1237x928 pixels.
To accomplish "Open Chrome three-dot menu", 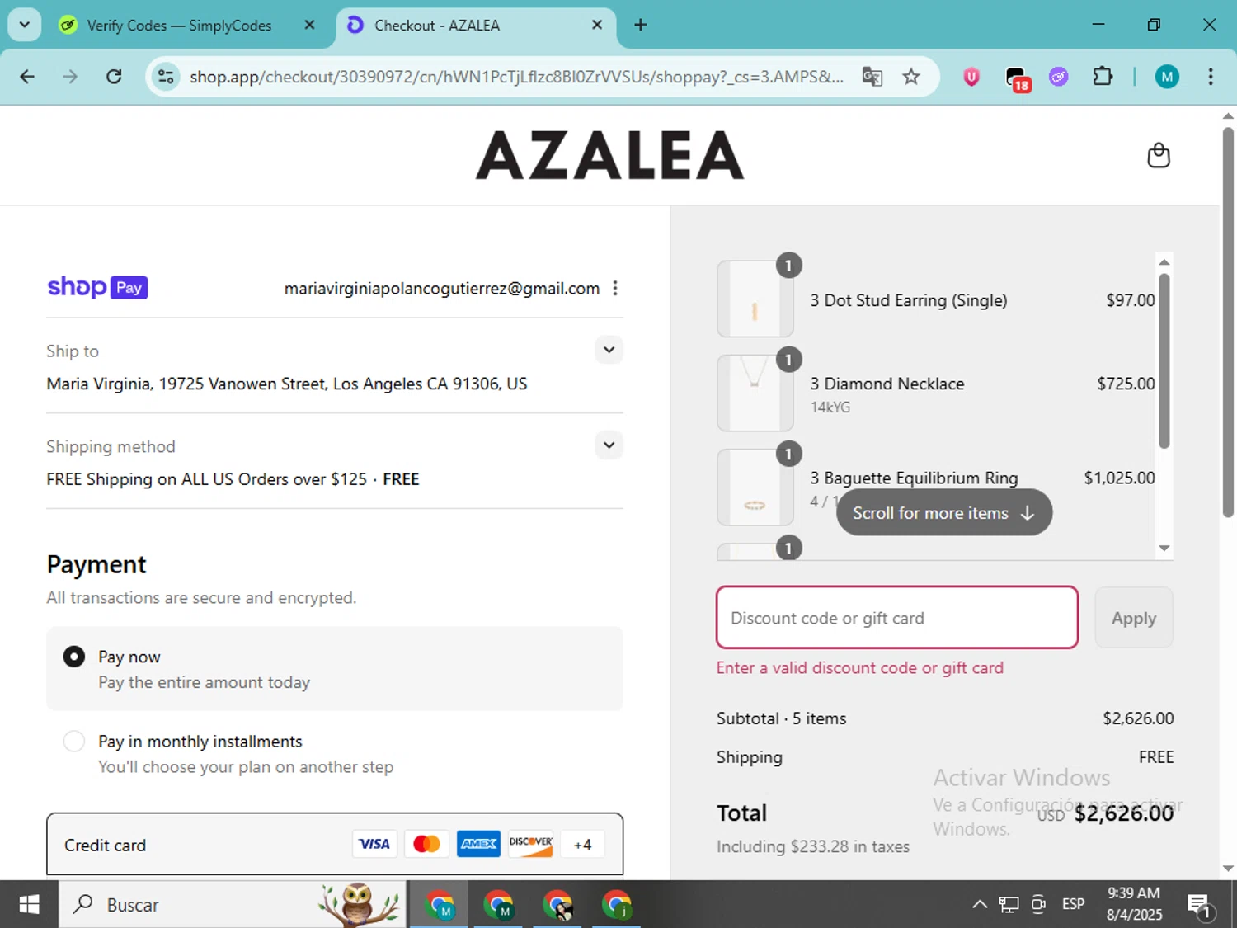I will [1211, 77].
